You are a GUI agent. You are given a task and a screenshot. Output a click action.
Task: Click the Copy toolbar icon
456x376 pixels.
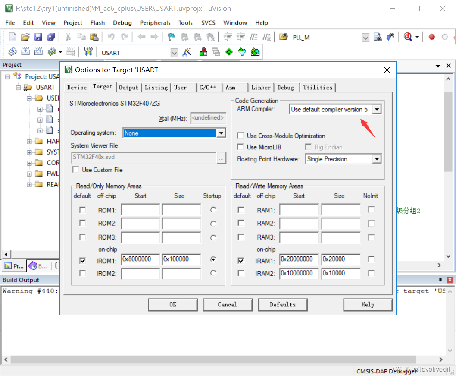click(x=81, y=37)
